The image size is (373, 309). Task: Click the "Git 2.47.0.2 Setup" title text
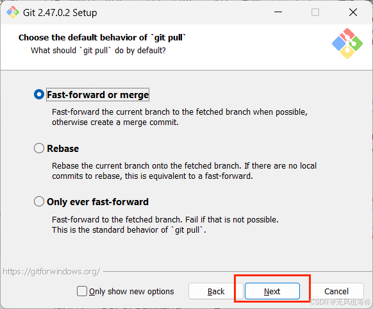pyautogui.click(x=60, y=13)
